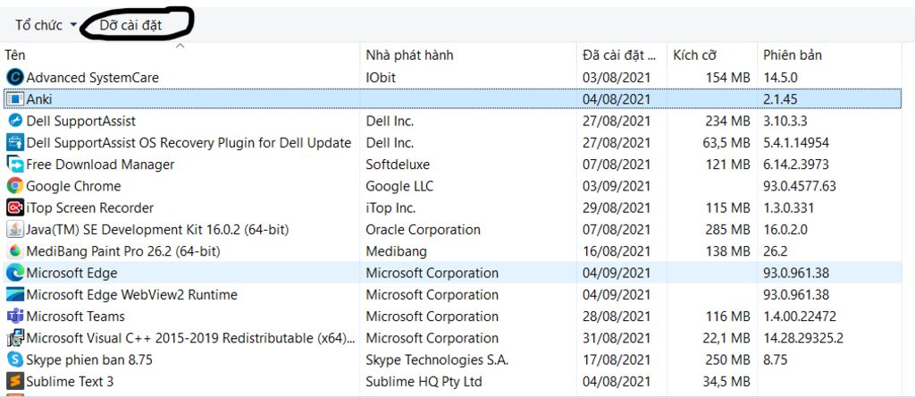Viewport: 915px width, 398px height.
Task: Click install date 16/08/2021 cell
Action: click(x=617, y=251)
